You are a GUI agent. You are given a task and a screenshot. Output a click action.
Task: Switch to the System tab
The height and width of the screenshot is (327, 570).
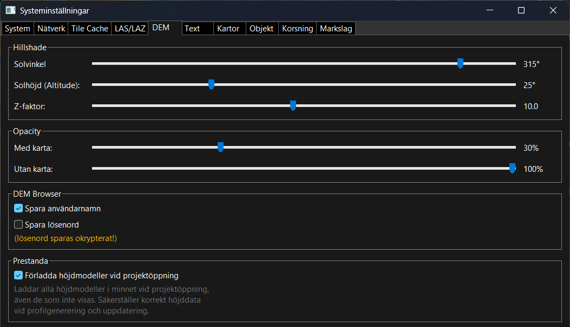click(17, 28)
